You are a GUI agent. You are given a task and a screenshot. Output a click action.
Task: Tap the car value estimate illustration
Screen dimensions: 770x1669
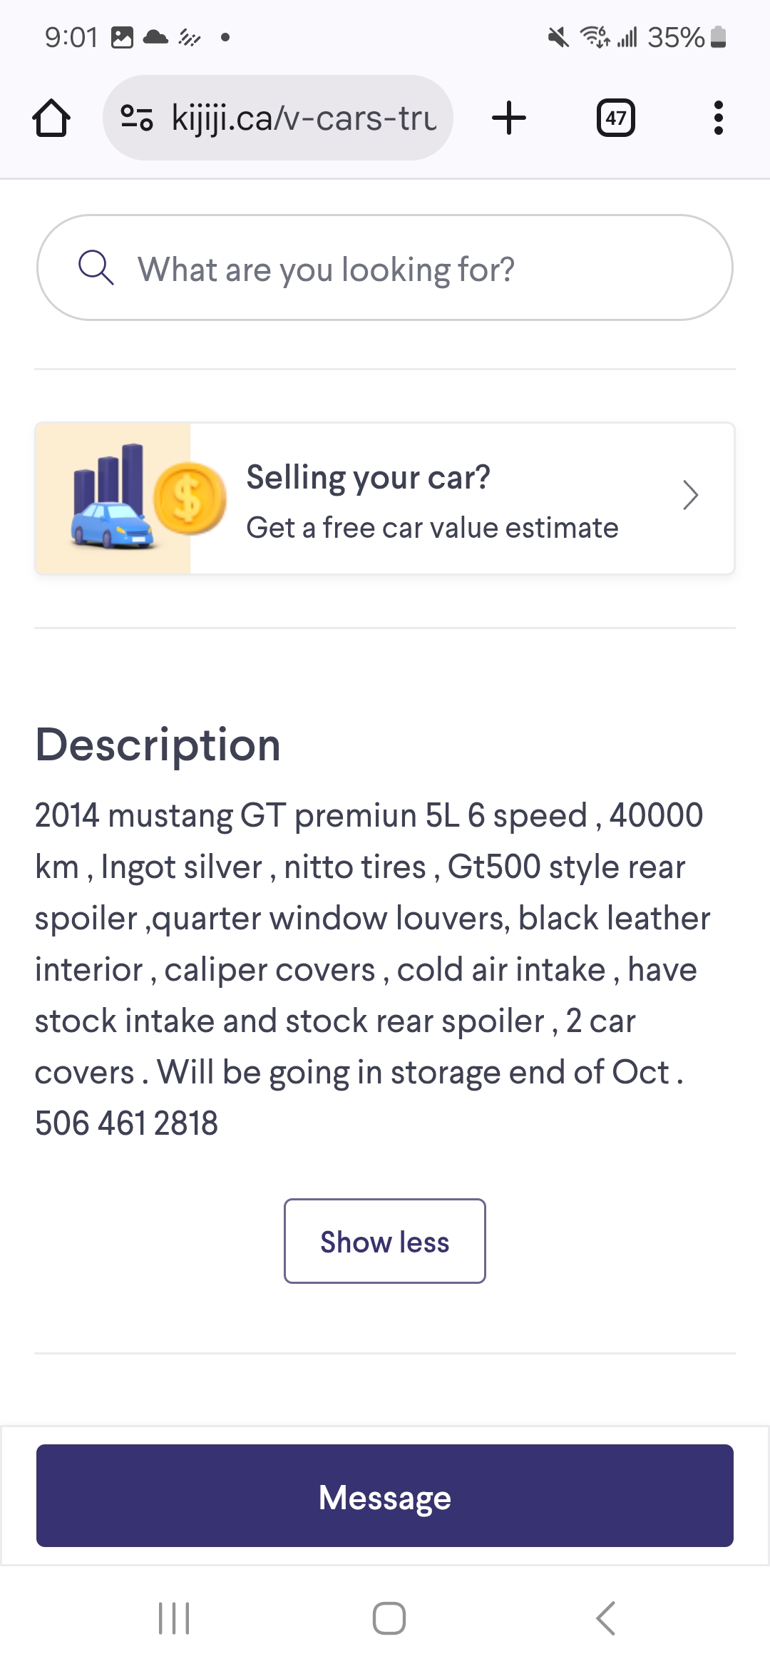tap(114, 499)
